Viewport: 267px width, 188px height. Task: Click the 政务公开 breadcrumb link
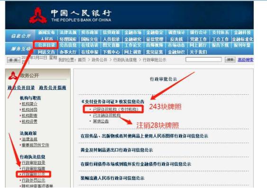pyautogui.click(x=100, y=60)
